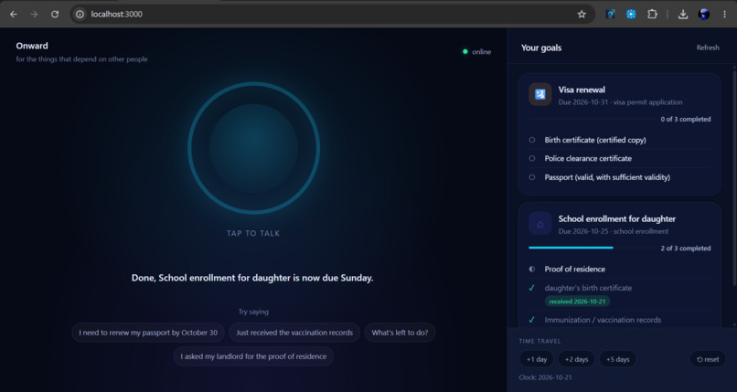This screenshot has height=392, width=737.
Task: Click the blue snowflake extension icon
Action: [x=631, y=14]
